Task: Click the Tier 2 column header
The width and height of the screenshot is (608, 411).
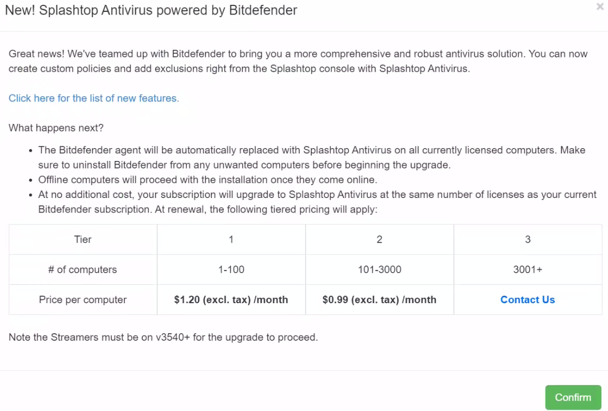Action: point(379,239)
